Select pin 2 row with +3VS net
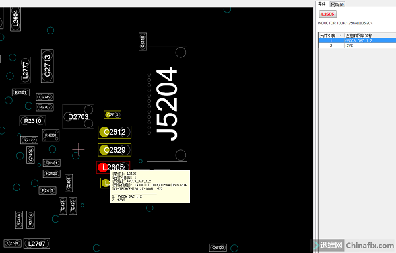396x253 pixels. click(357, 46)
